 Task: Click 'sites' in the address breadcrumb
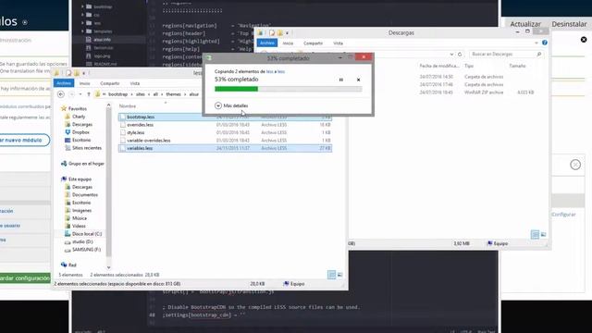click(140, 94)
